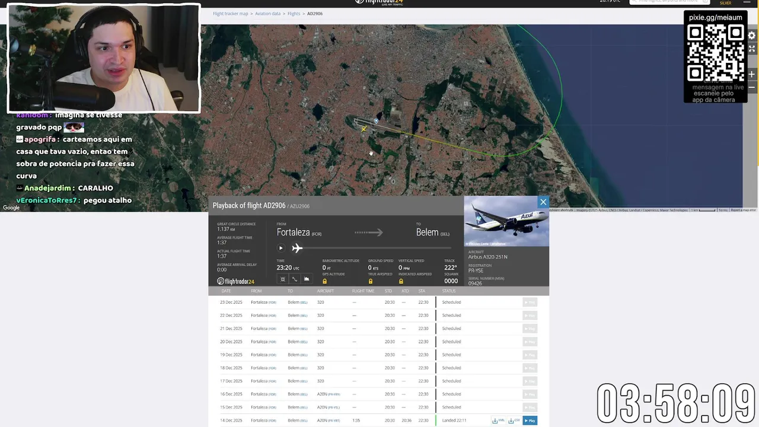
Task: Open the Aviation data breadcrumb link
Action: 268,14
